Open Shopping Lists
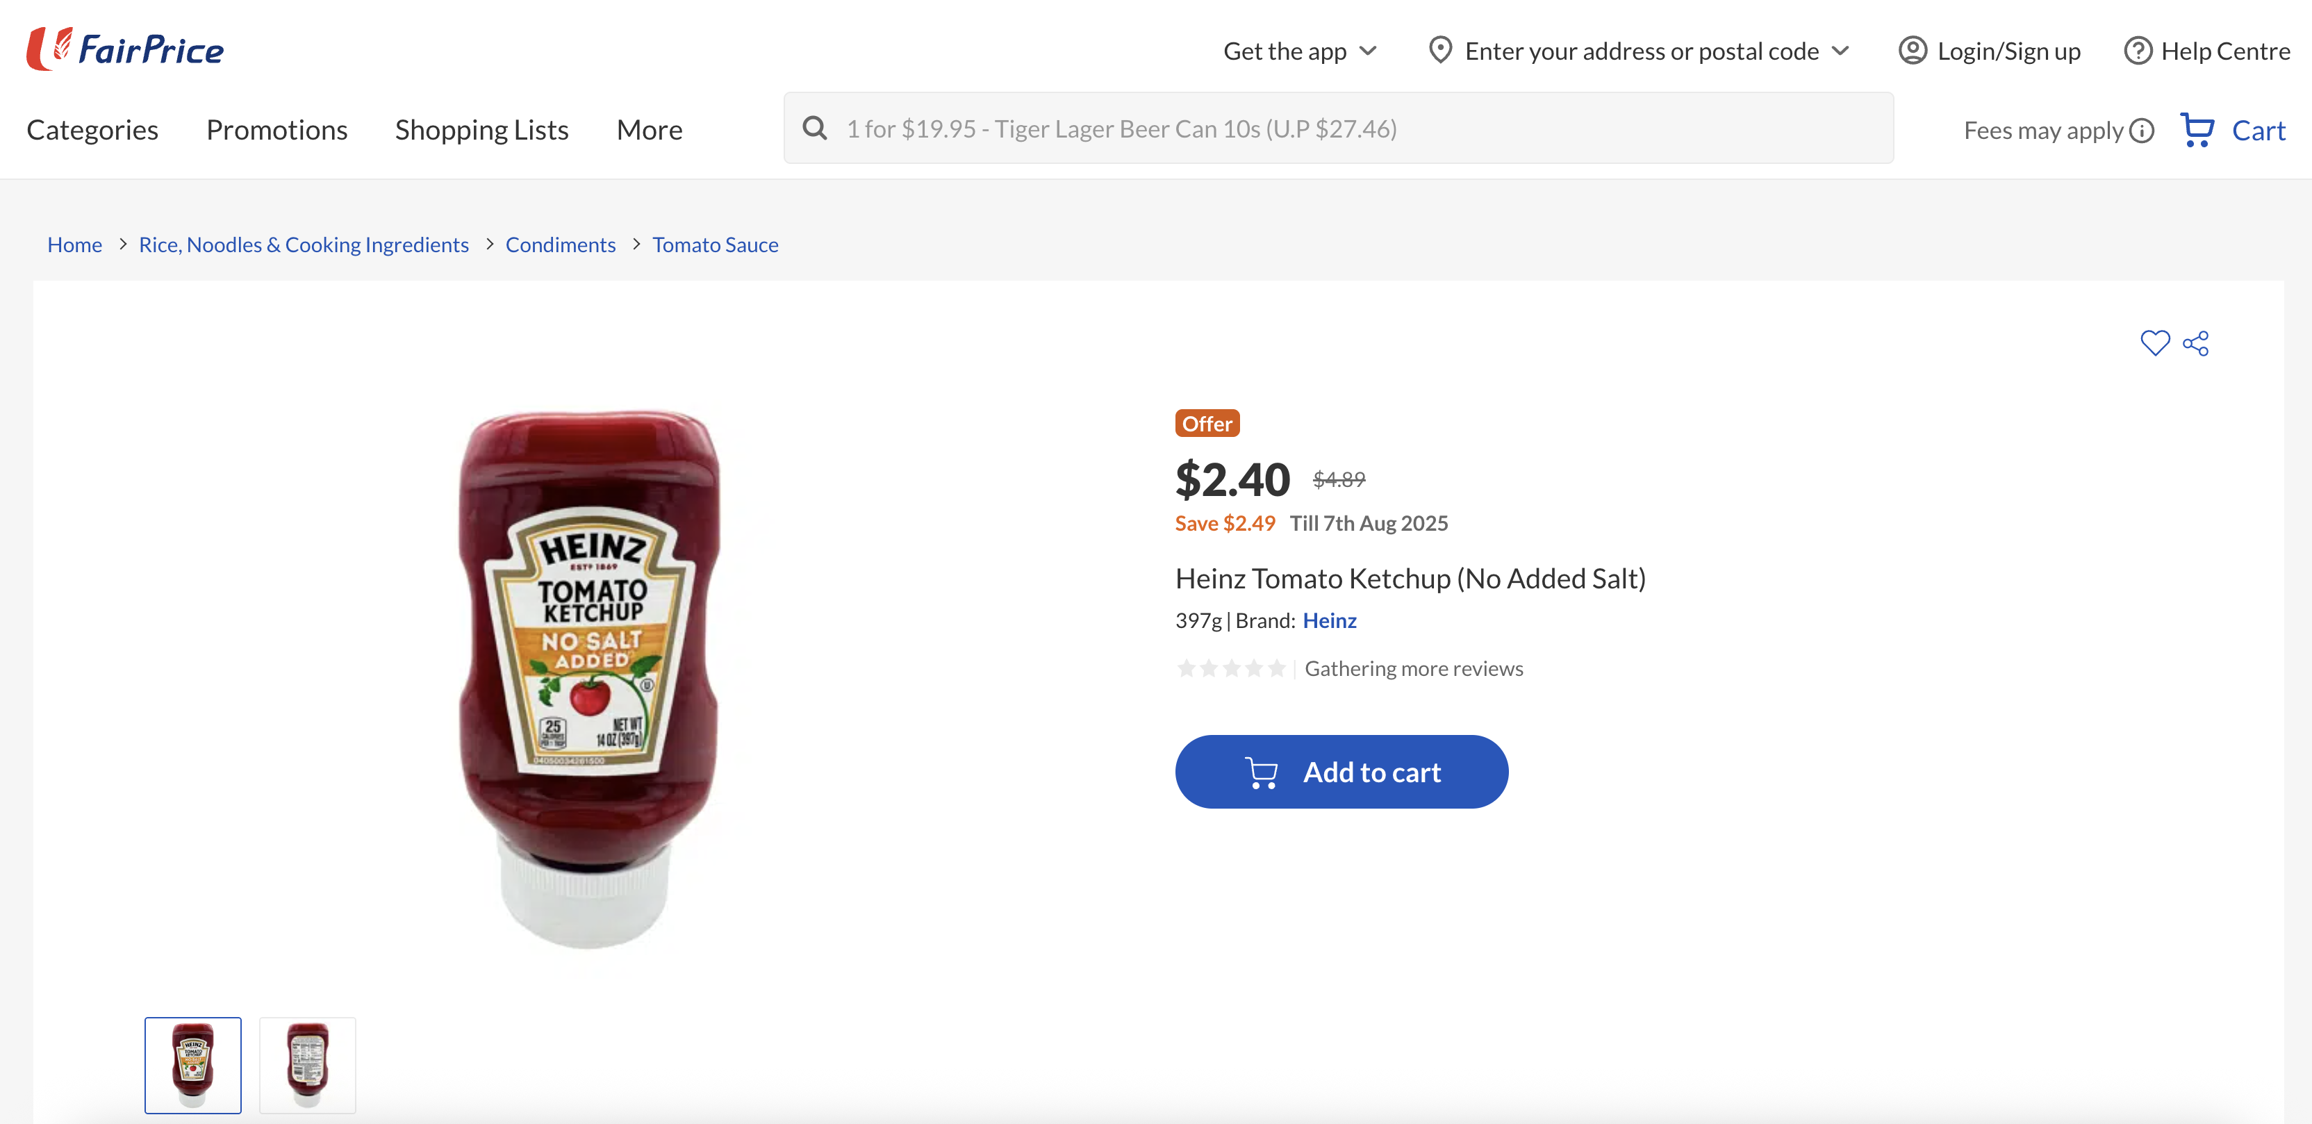The height and width of the screenshot is (1124, 2312). pyautogui.click(x=481, y=130)
